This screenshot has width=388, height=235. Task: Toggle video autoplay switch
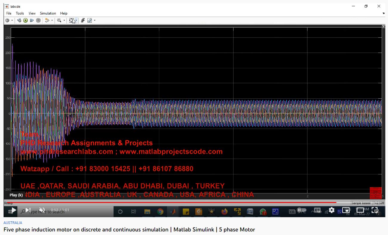(301, 210)
